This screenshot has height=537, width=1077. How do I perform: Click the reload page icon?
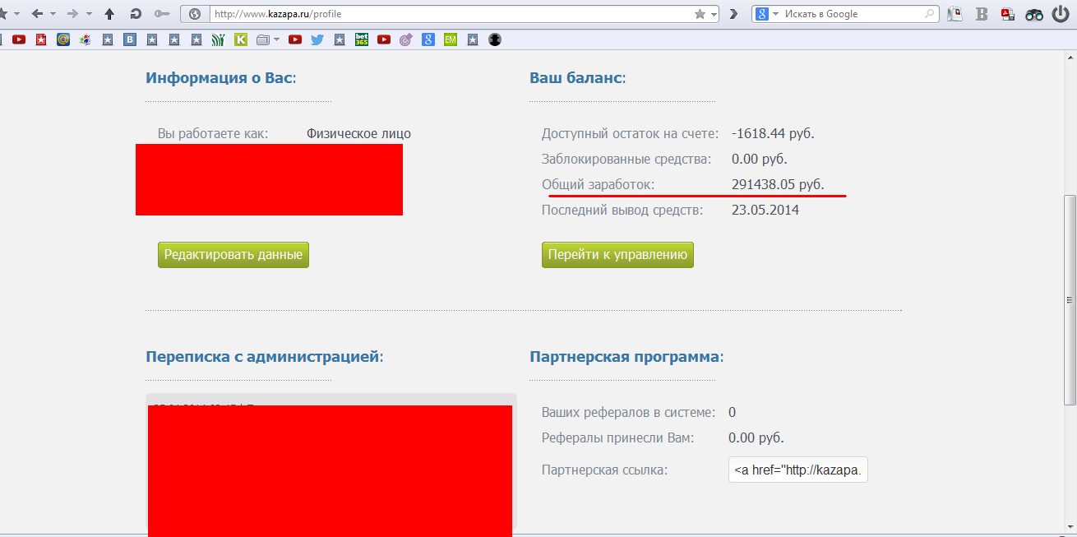coord(136,14)
